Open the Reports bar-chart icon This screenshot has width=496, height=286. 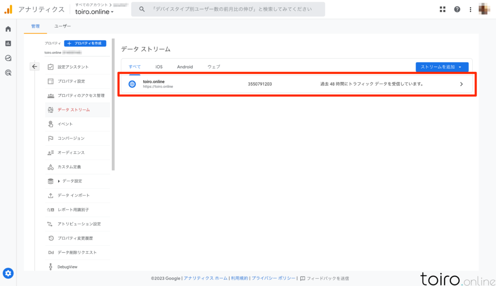tap(8, 44)
